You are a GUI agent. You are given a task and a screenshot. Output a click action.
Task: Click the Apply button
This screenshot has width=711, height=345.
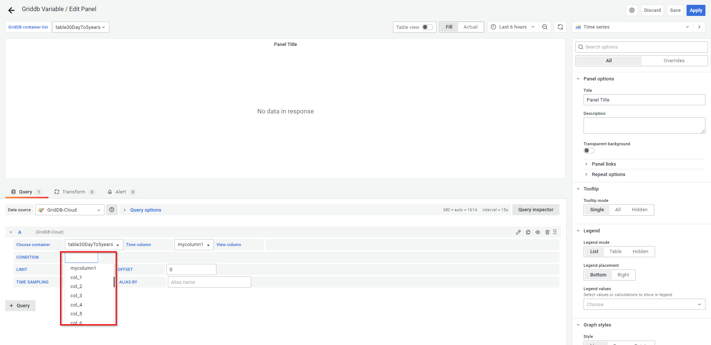(x=695, y=10)
